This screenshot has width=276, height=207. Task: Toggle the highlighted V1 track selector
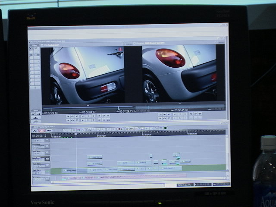coord(47,158)
